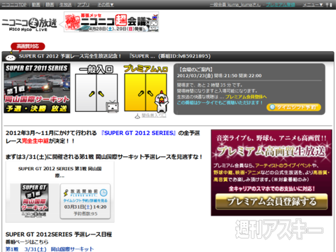Open SUPER GT 2012 SERIES 第1戦 card title
336x252 pixels.
pos(60,172)
